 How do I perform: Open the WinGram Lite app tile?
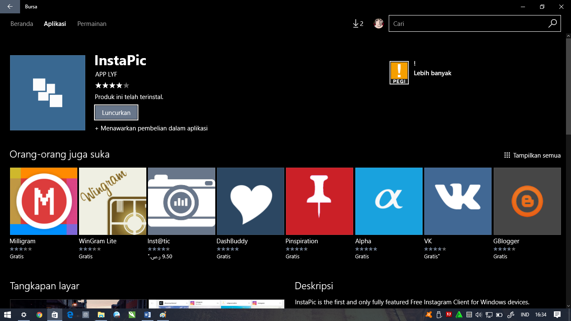pyautogui.click(x=112, y=201)
